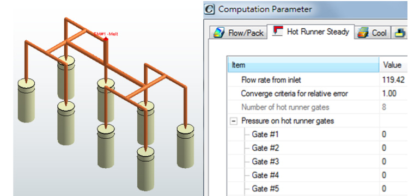Screen dimensions: 414x196
Task: Edit the Flow rate from inlet value
Action: click(393, 79)
